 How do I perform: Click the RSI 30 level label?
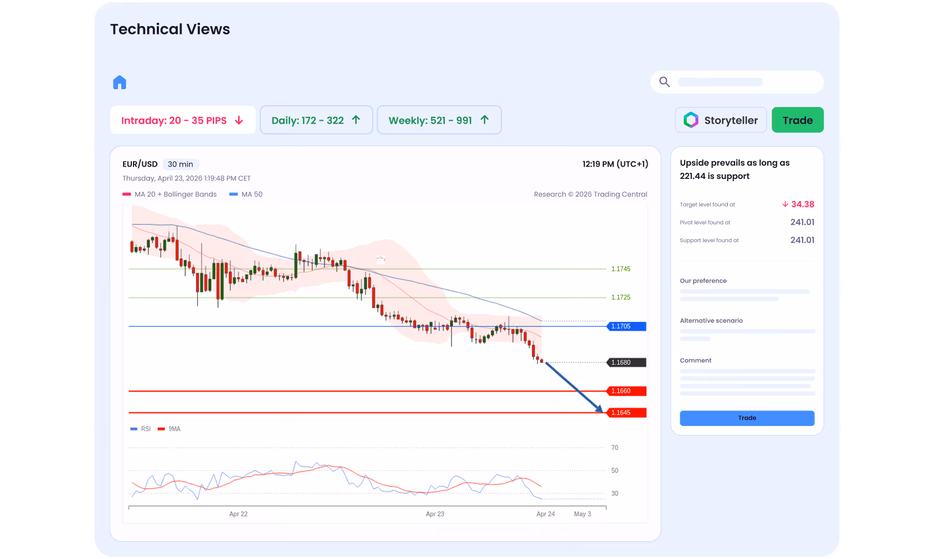point(615,494)
